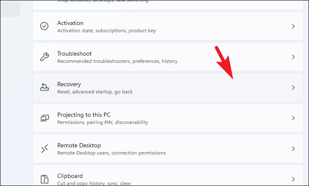Expand the Clipboard row chevron
Viewport: 309px width, 186px height.
point(293,179)
